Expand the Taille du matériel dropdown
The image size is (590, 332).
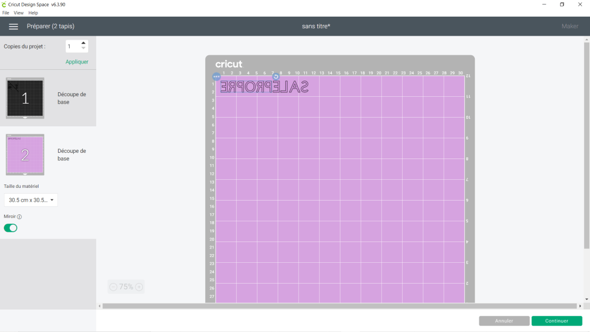coord(31,200)
